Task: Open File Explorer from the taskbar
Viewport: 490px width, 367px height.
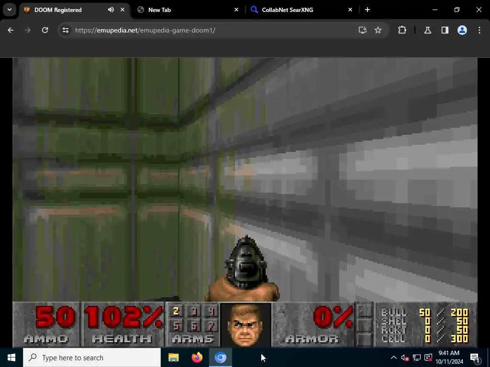Action: [173, 357]
